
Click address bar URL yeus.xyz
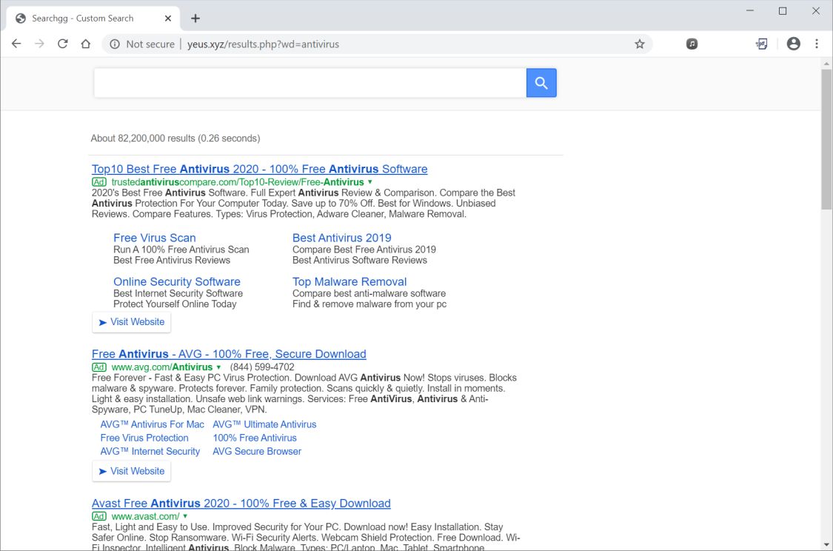pos(263,44)
